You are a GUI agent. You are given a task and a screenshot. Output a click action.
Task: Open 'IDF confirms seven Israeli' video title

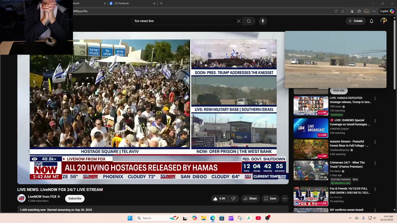click(346, 210)
